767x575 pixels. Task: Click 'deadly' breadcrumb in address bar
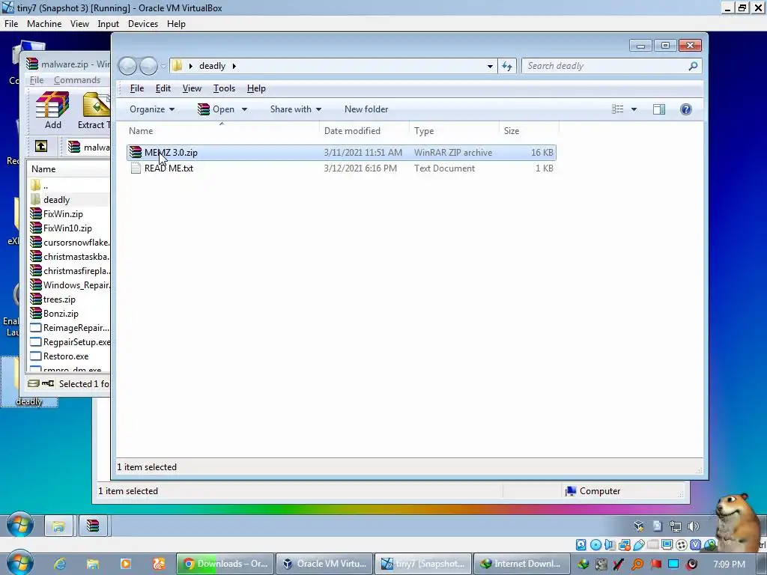pos(212,66)
